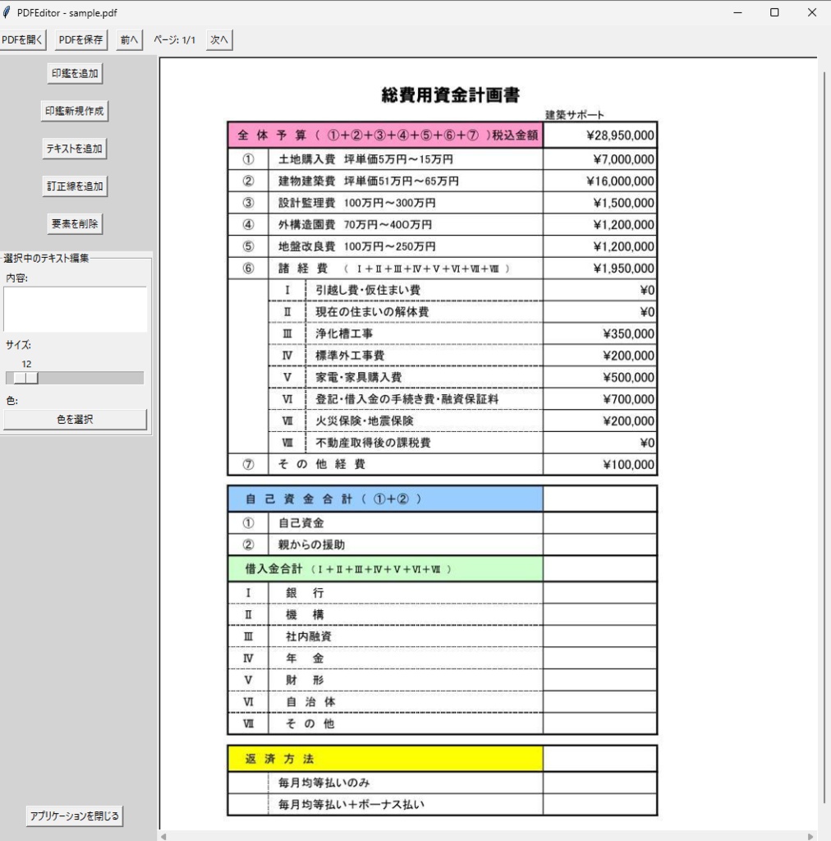Click PDFを開く to open a PDF file

point(22,39)
